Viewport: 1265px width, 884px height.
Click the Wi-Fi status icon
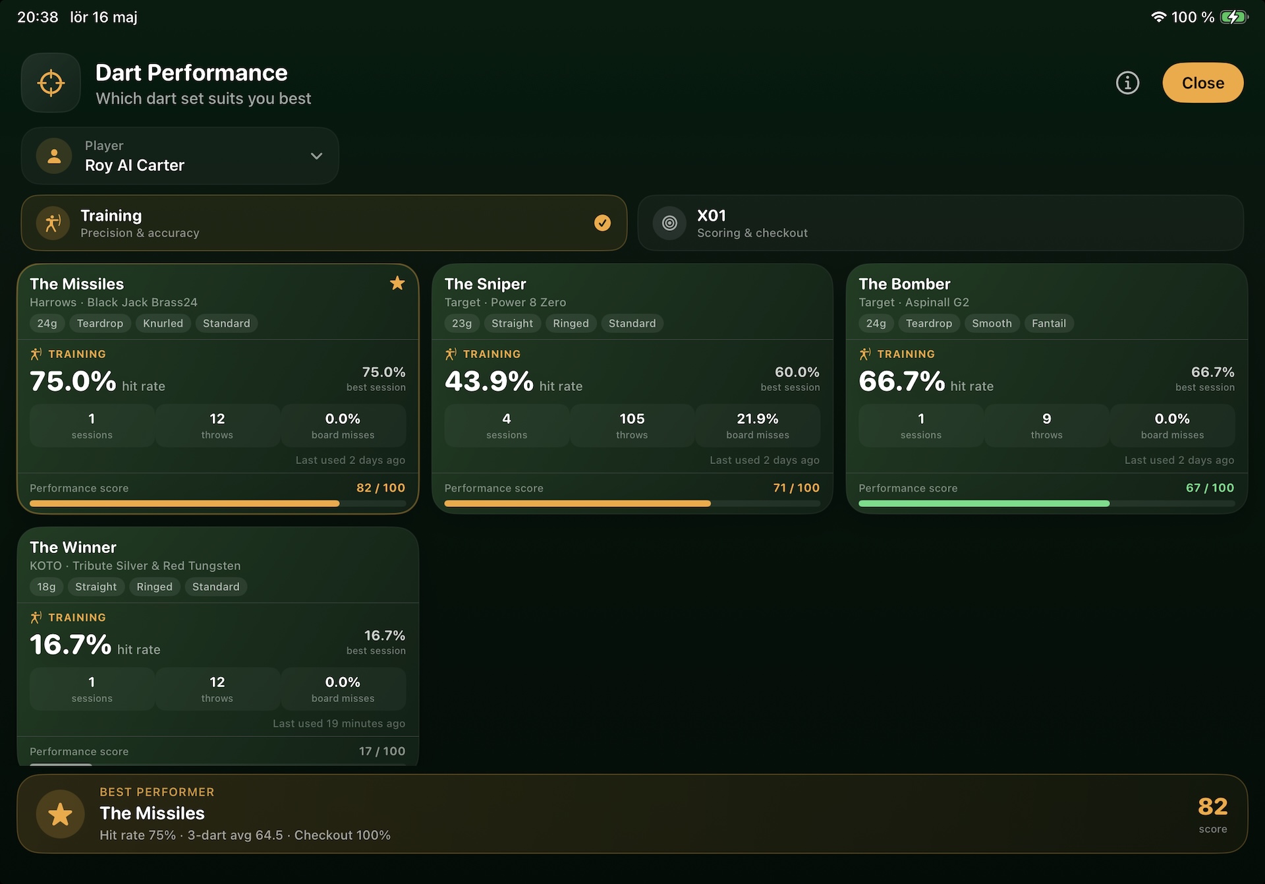[x=1158, y=17]
